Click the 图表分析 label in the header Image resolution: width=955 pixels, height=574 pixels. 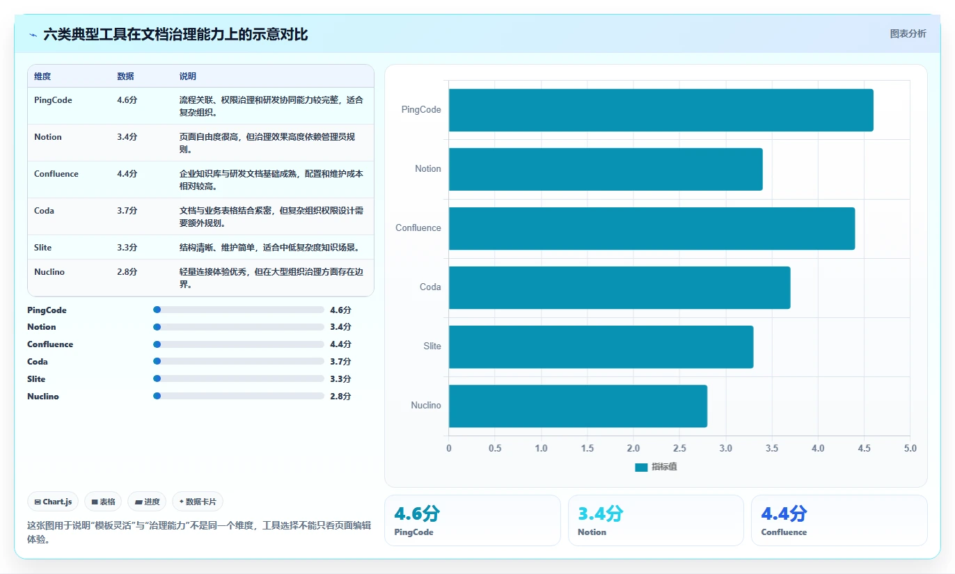point(908,33)
